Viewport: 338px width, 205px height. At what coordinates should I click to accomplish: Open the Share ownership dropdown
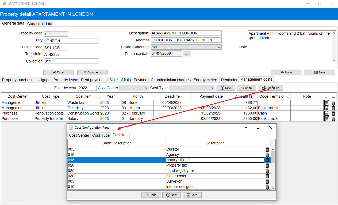(219, 47)
